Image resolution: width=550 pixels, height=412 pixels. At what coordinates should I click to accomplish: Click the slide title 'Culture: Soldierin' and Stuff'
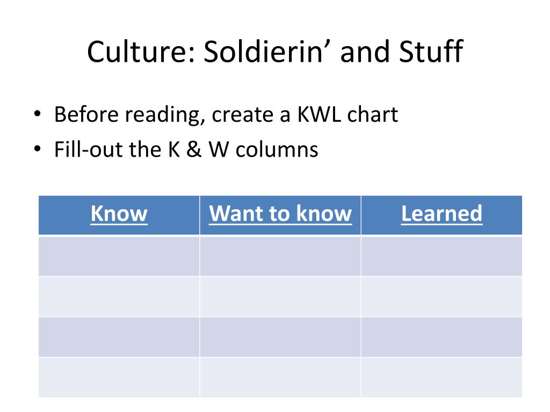276,52
